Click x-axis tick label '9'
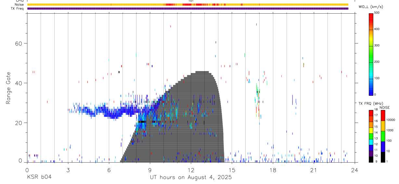 tap(150, 170)
